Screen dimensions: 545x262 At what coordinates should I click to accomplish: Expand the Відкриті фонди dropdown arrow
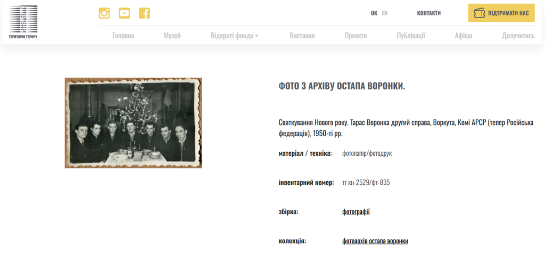point(257,36)
